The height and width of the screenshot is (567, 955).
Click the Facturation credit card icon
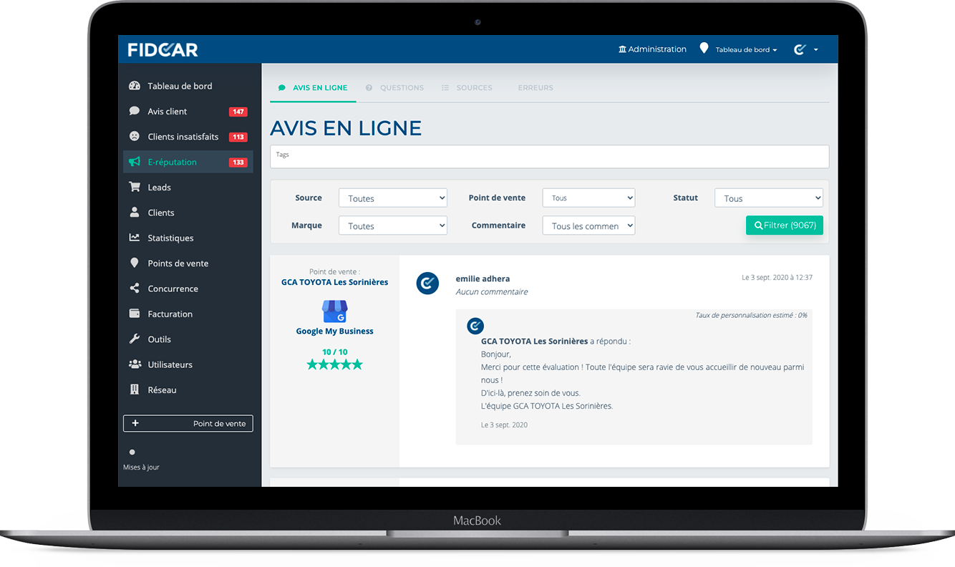tap(135, 314)
